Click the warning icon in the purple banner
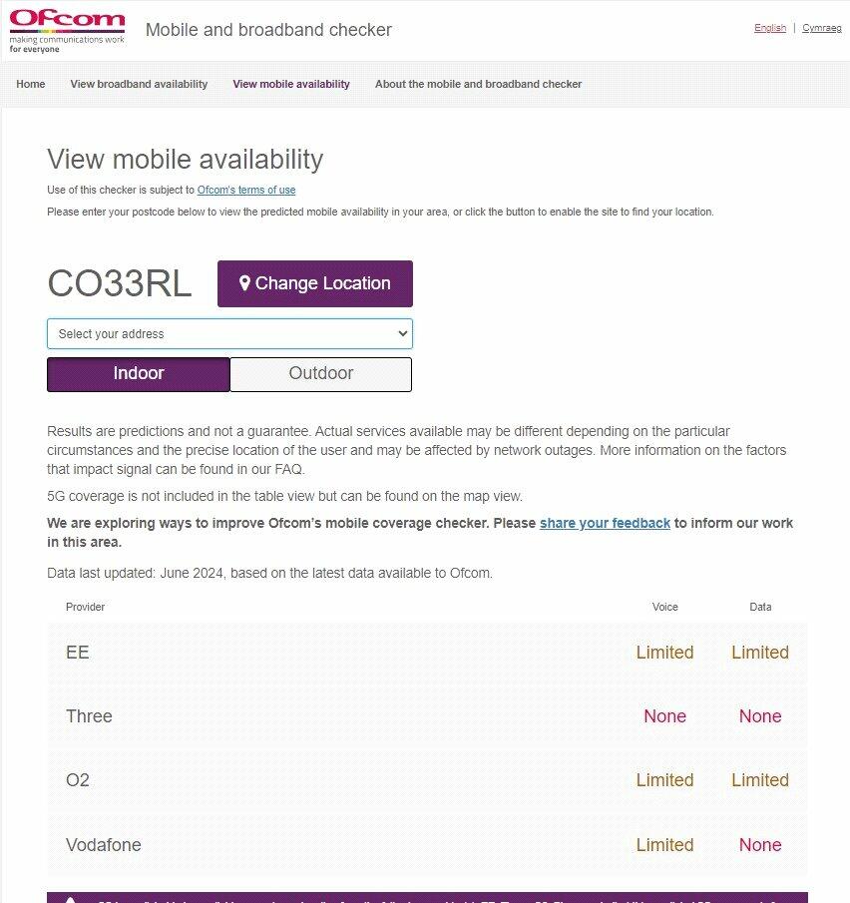The width and height of the screenshot is (850, 903). (70, 899)
